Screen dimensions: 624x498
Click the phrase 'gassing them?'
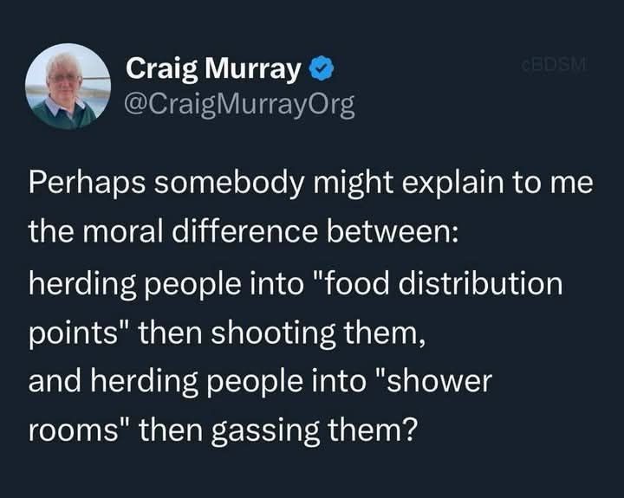coord(315,432)
